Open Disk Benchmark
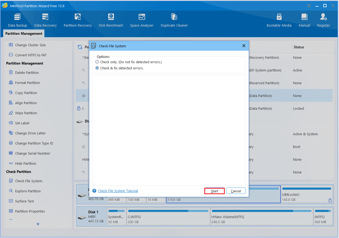Screen dimensions: 339x238 (111, 20)
